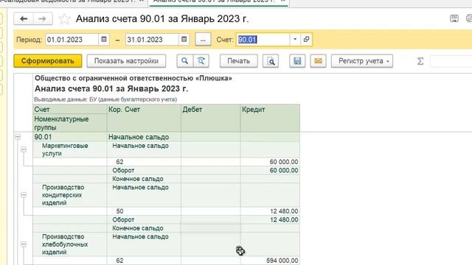Select corresponding account 50 cell
This screenshot has width=472, height=265.
point(144,211)
